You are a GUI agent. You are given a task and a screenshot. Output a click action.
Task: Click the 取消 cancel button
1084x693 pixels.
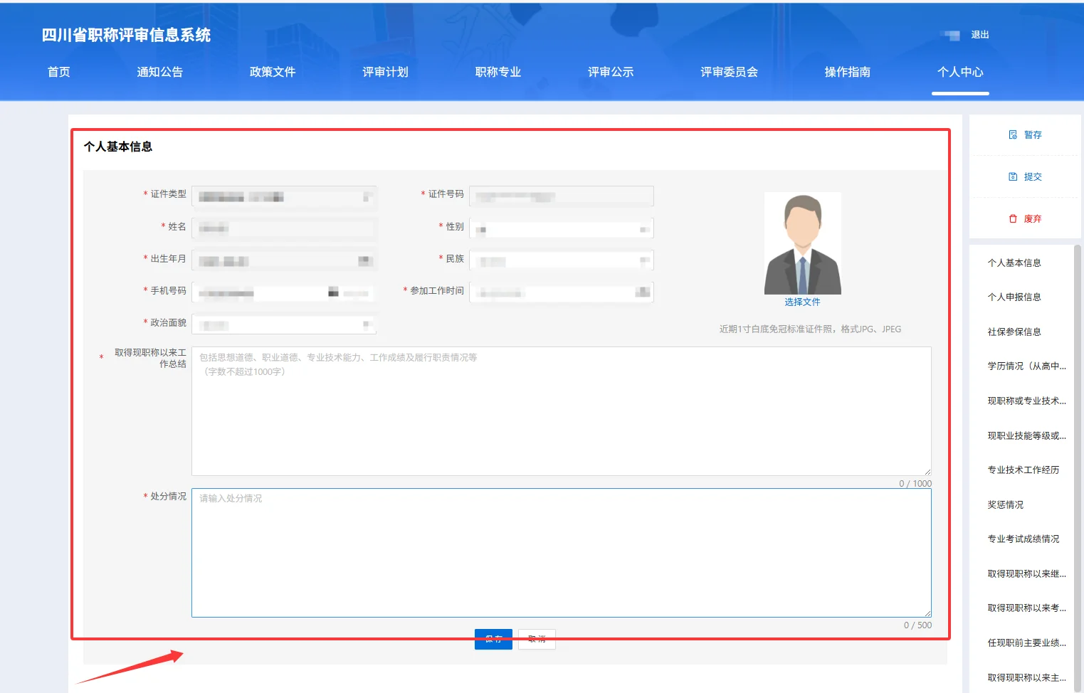537,638
